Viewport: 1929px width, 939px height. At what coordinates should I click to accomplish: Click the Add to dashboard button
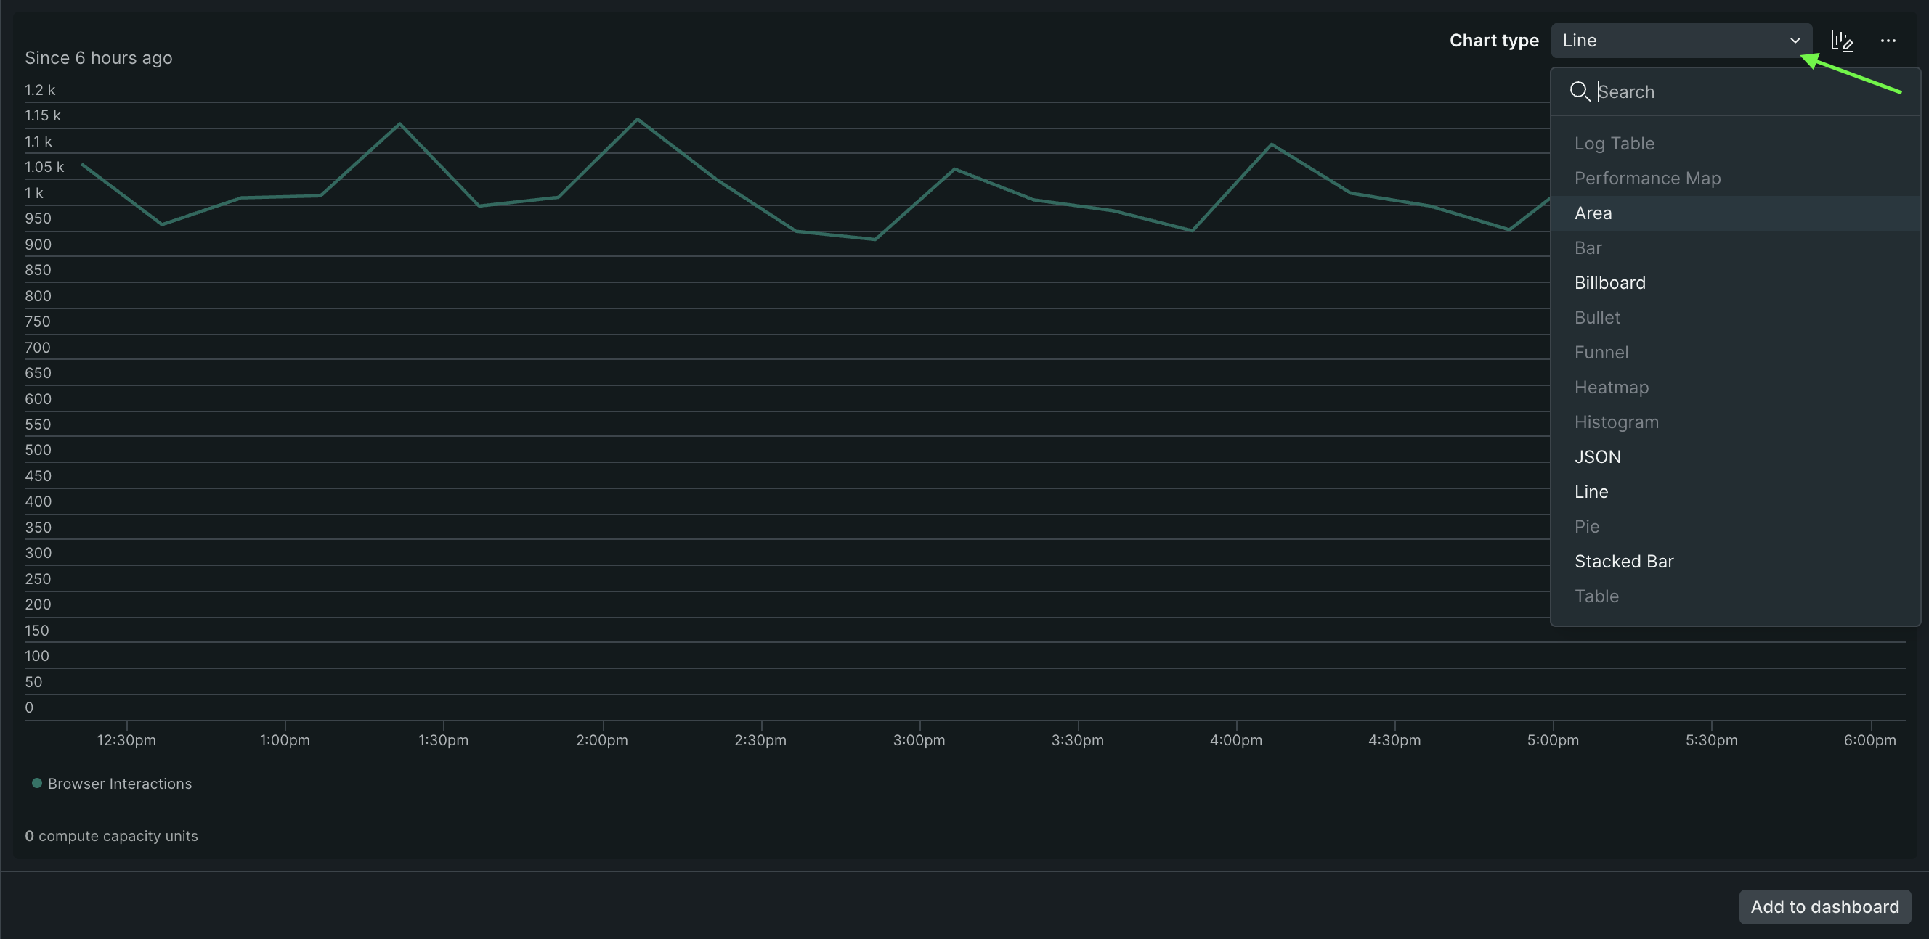point(1824,906)
